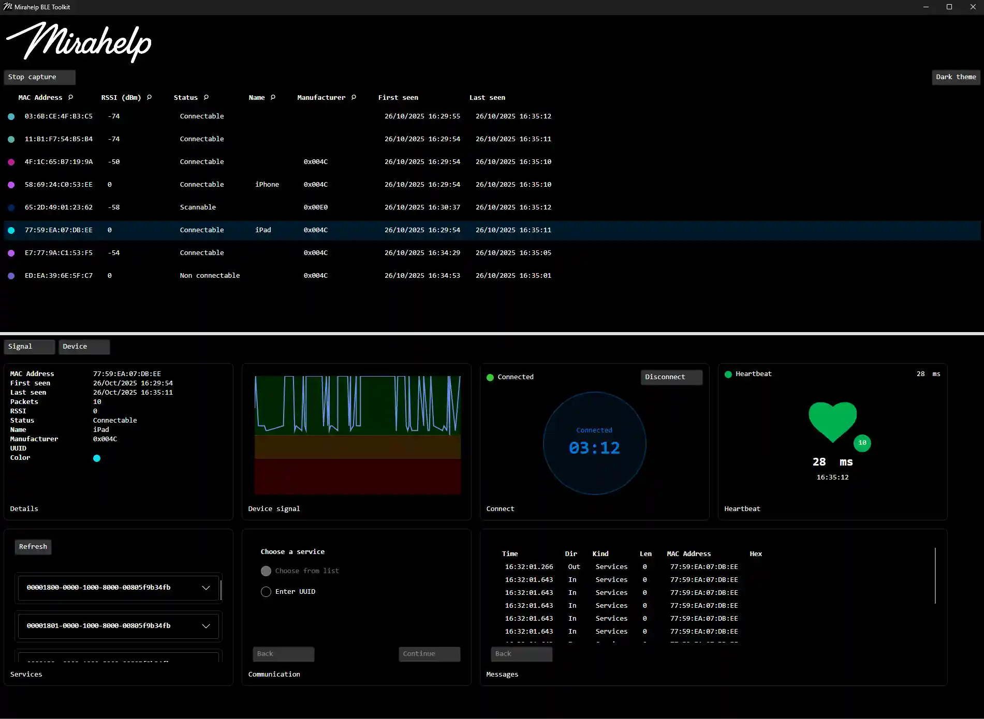Viewport: 984px width, 719px height.
Task: Click the Manufacturer column search icon
Action: (354, 97)
